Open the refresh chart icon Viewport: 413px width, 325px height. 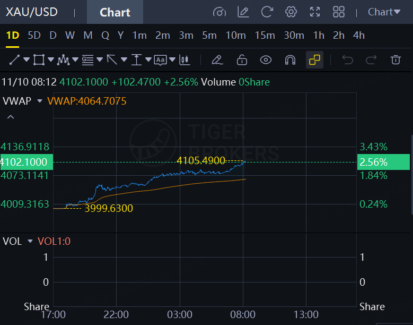click(267, 12)
